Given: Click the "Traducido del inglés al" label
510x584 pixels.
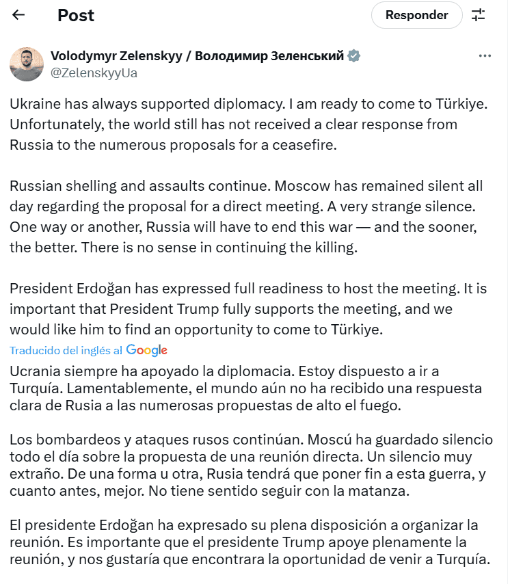Looking at the screenshot, I should 66,350.
